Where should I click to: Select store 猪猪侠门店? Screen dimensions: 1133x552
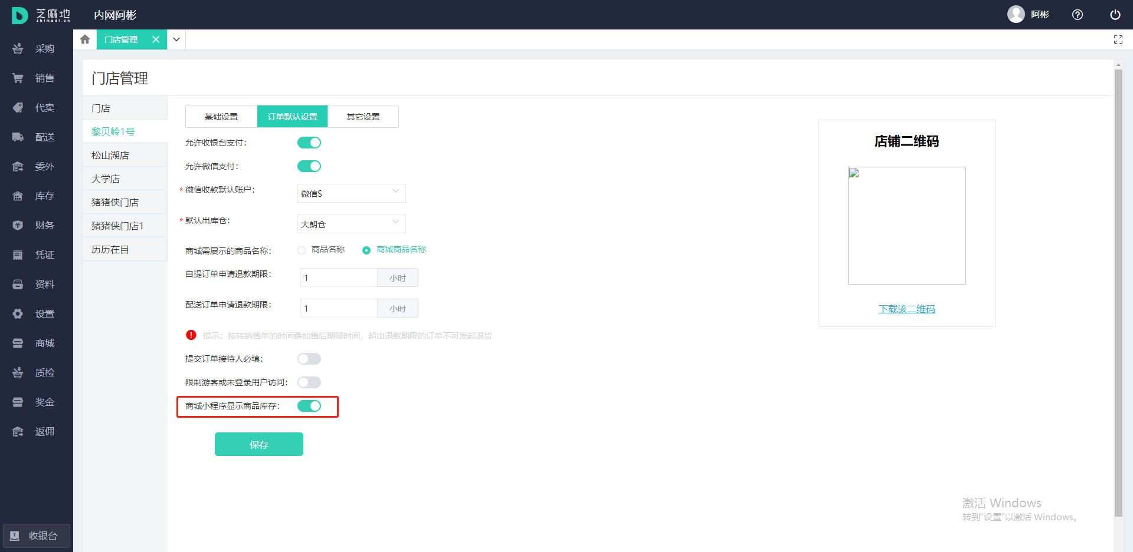125,202
